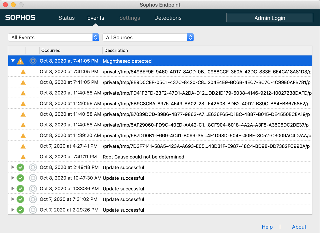Viewport: 320px width, 233px height.
Task: Click green checkmark for 2:49:18 PM update
Action: tap(20, 167)
